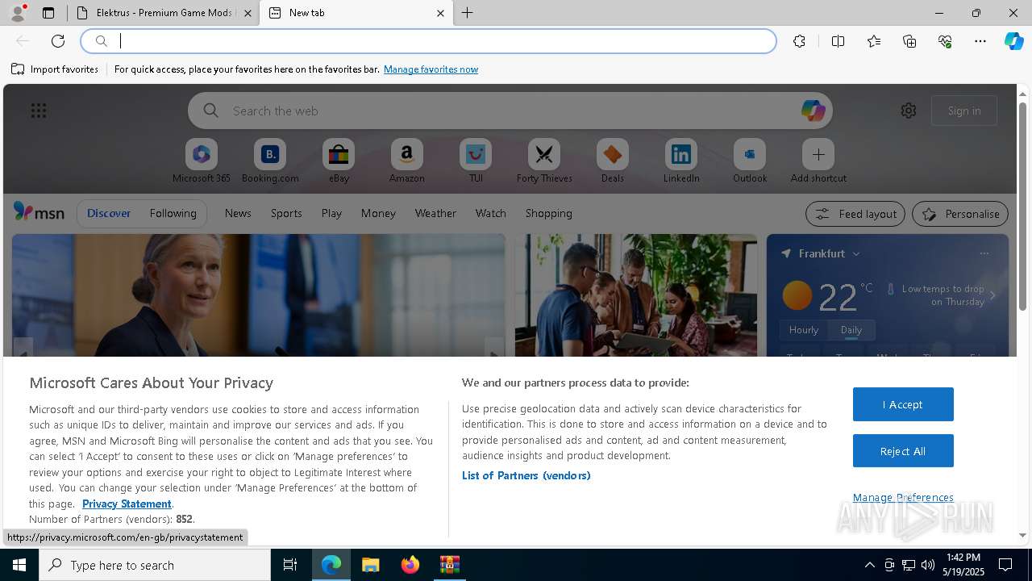The width and height of the screenshot is (1032, 581).
Task: Open Browser essentials heart icon
Action: tap(945, 41)
